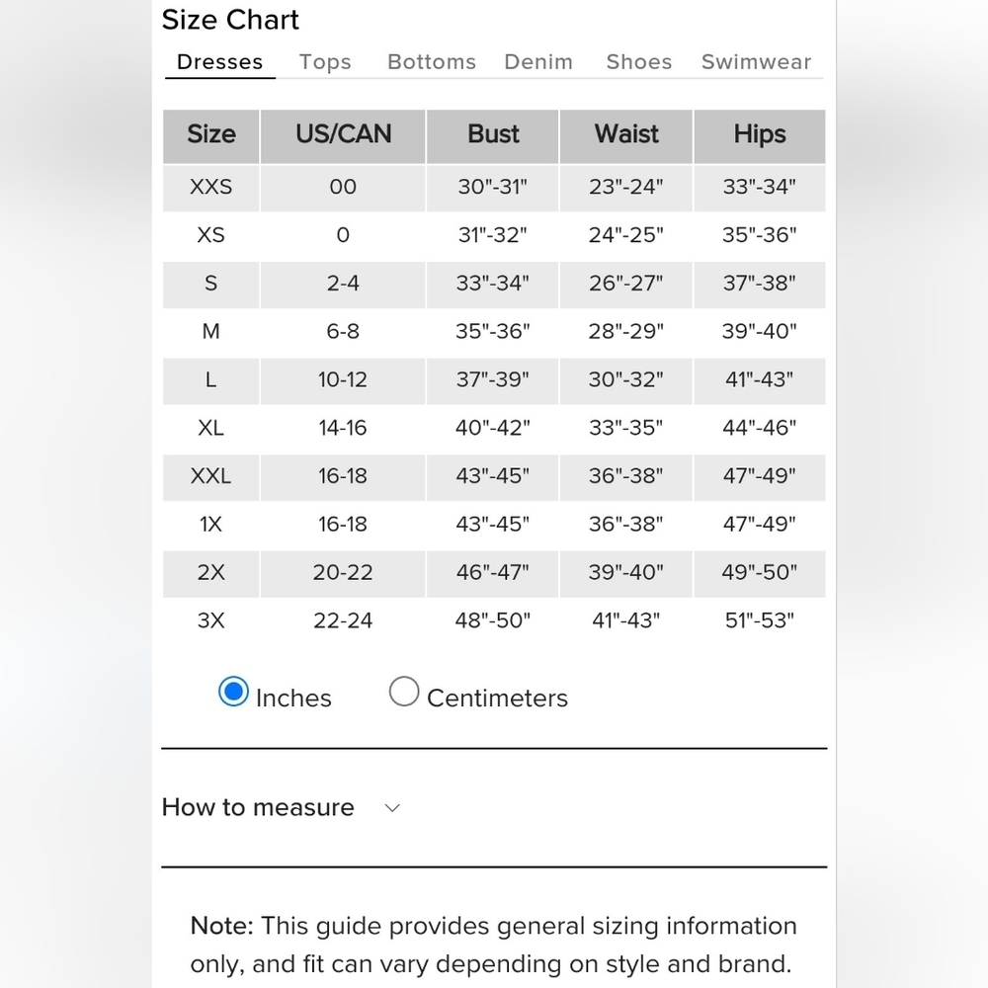The width and height of the screenshot is (988, 988).
Task: Click the Centimeters label text
Action: pyautogui.click(x=497, y=699)
